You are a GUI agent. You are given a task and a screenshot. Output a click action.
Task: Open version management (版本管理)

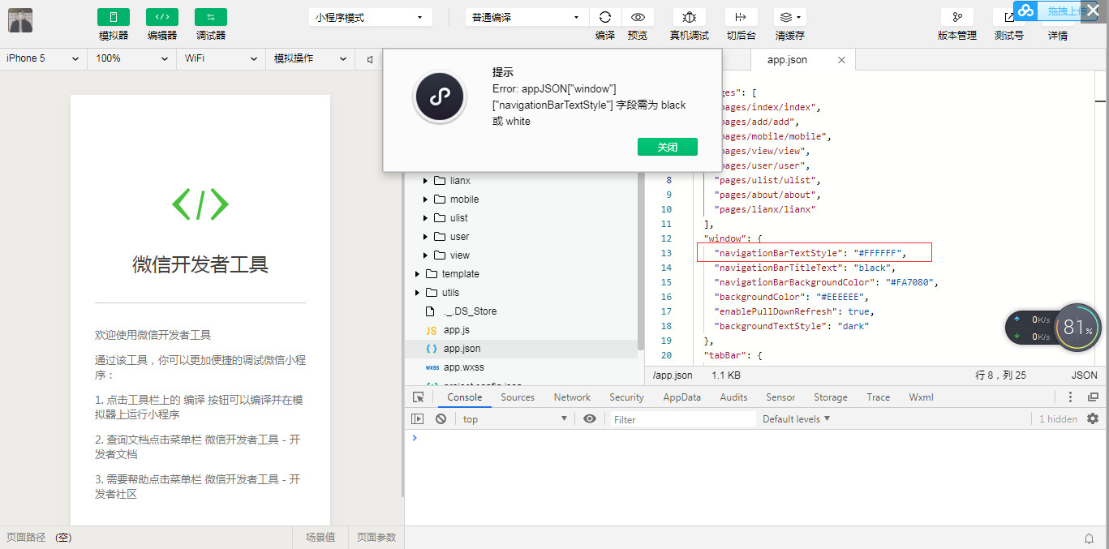tap(957, 17)
